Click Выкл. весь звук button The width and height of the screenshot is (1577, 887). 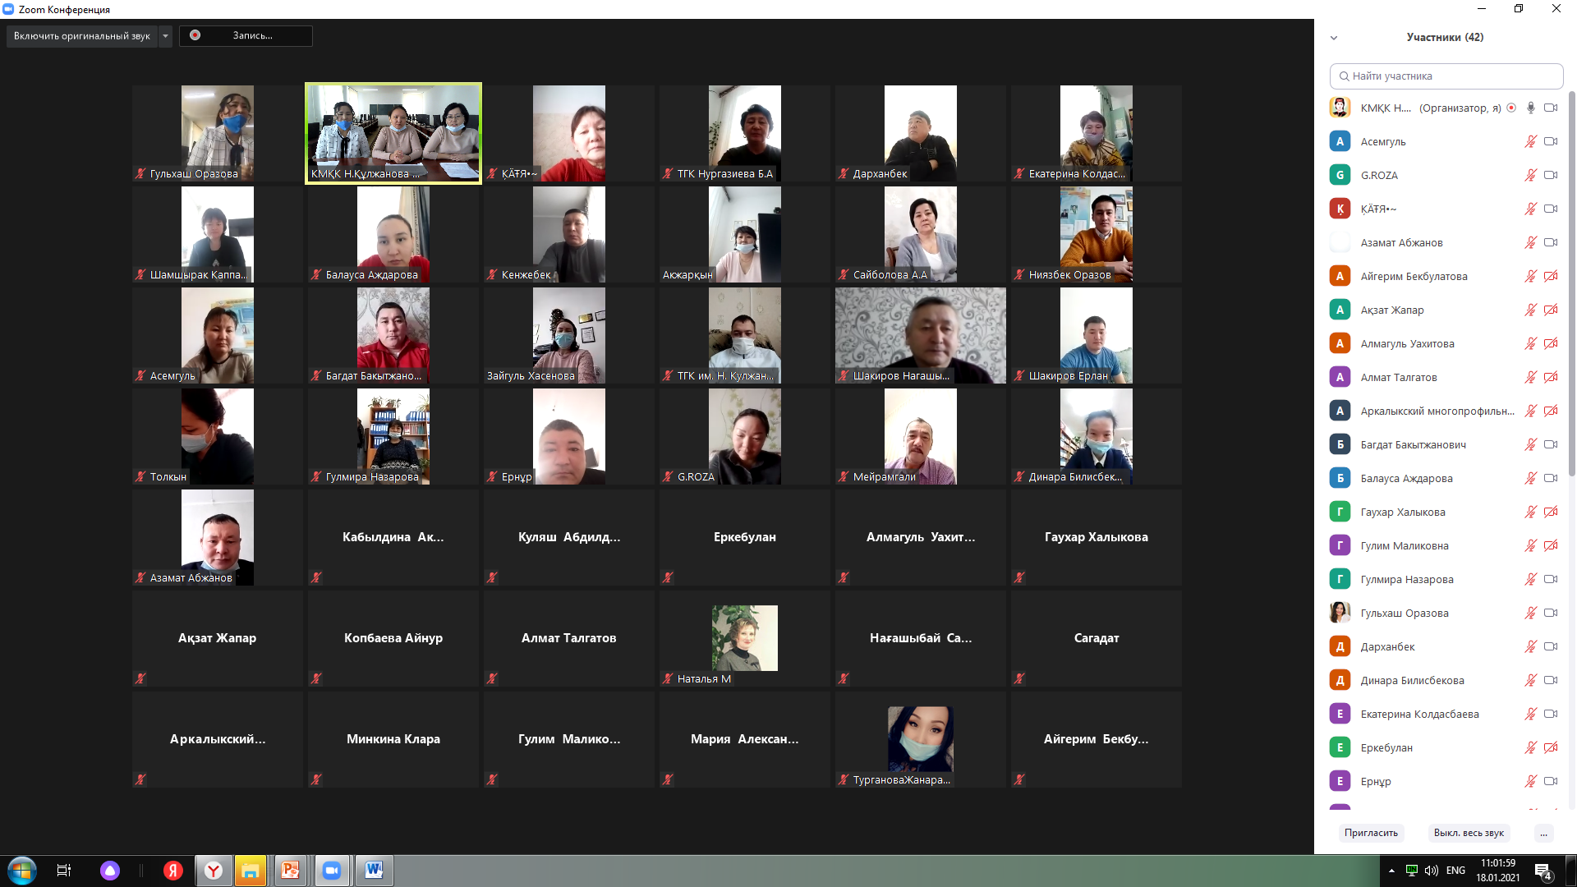(x=1469, y=833)
